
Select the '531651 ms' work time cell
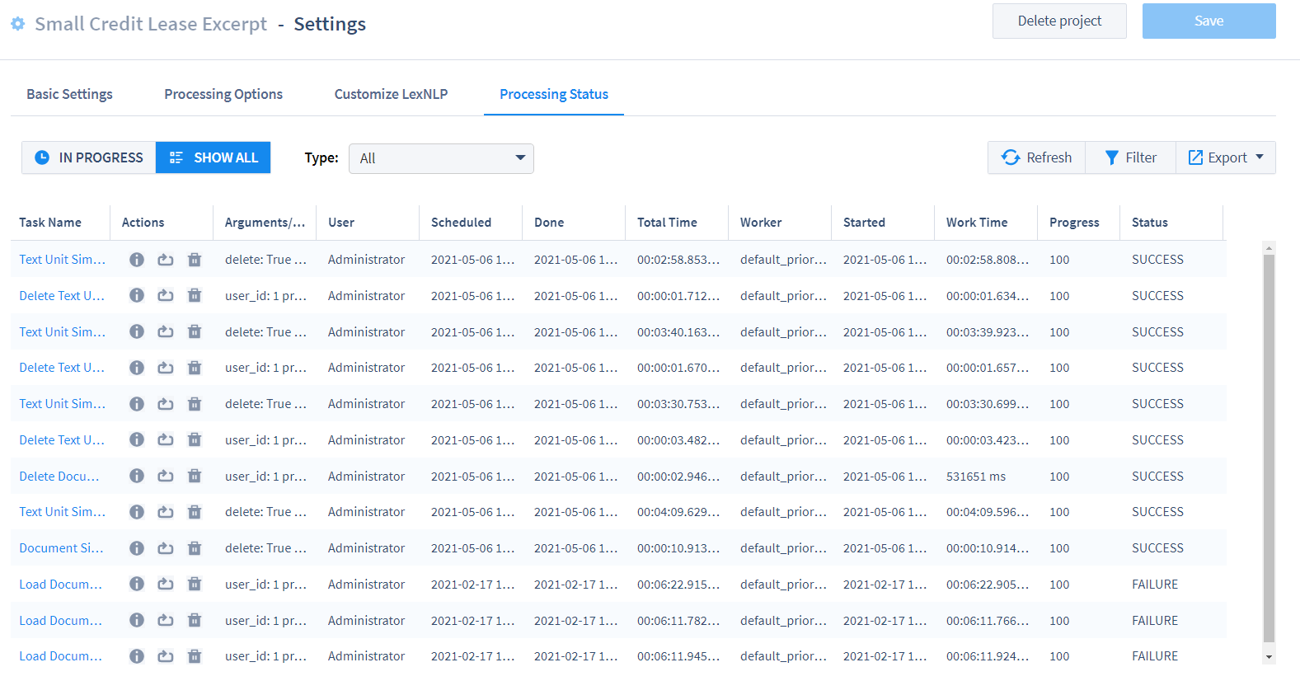(976, 477)
